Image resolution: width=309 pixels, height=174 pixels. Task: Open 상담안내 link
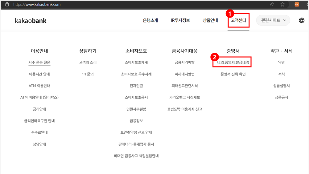pos(39,144)
